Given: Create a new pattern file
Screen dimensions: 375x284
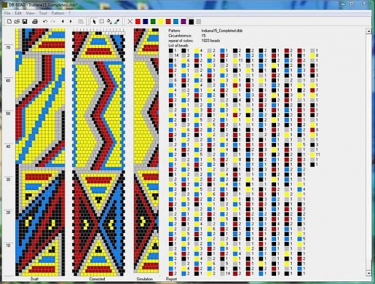Looking at the screenshot, I should 9,22.
